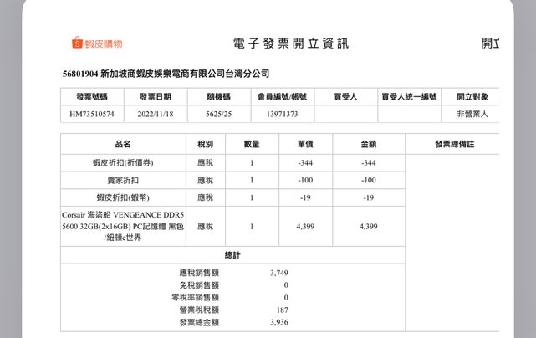Click the 營業稅稅額 value 187
The image size is (536, 338).
(x=282, y=310)
